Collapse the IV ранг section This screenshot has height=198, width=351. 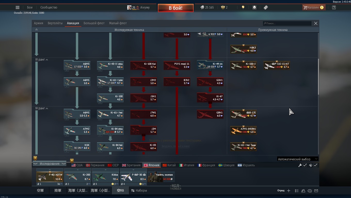tap(42, 108)
